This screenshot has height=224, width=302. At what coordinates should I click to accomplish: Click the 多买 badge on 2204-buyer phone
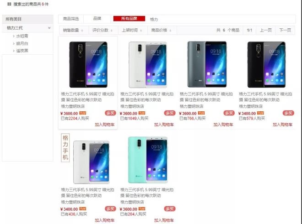[110, 113]
